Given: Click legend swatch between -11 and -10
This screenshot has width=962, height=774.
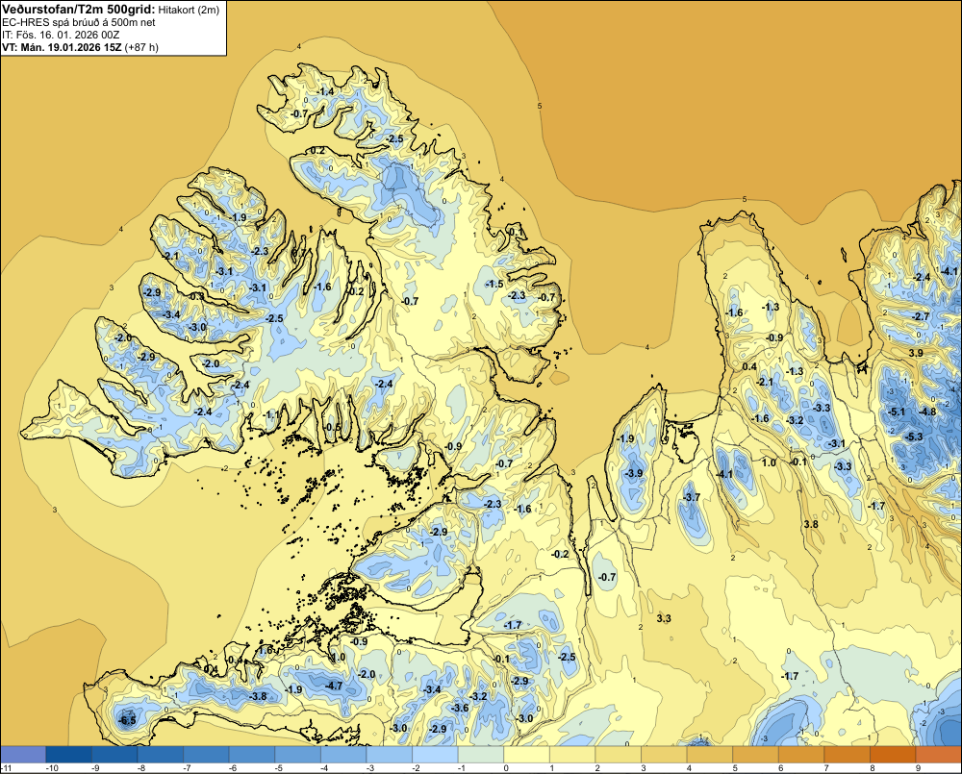Looking at the screenshot, I should 23,755.
